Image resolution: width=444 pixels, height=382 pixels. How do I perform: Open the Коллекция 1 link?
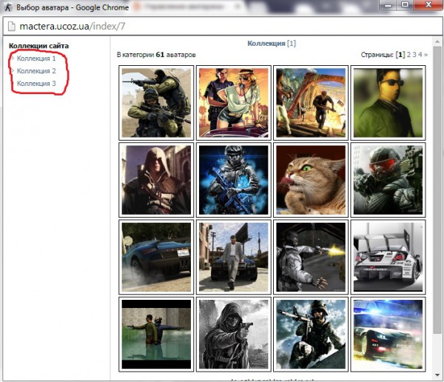[x=36, y=58]
